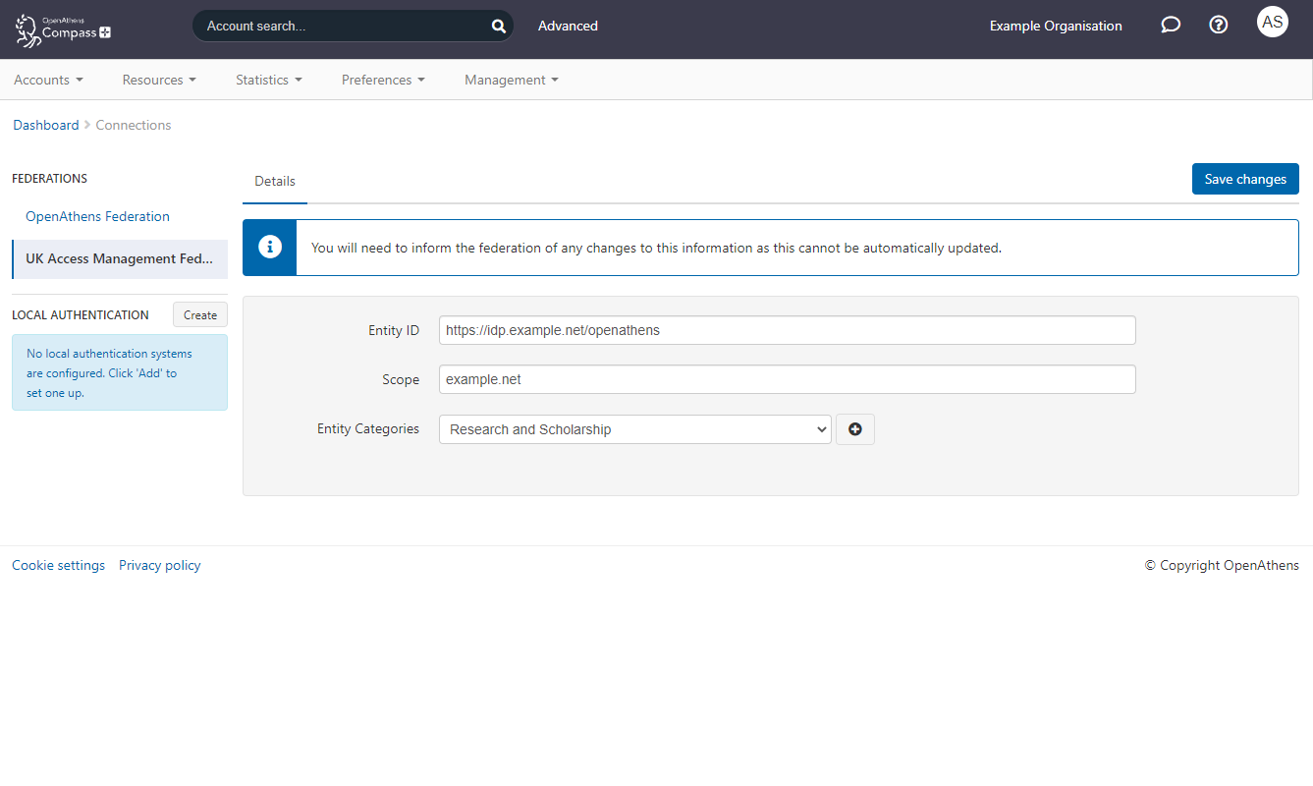Open the feedback chat bubble icon
The width and height of the screenshot is (1313, 786).
pyautogui.click(x=1171, y=24)
